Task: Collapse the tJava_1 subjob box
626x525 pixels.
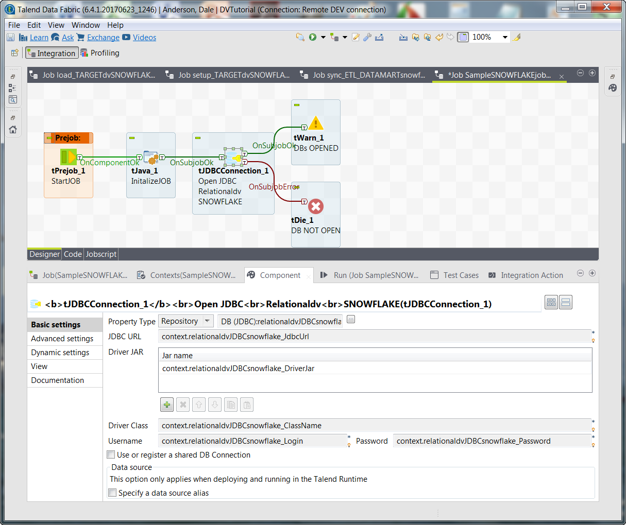Action: (x=132, y=138)
